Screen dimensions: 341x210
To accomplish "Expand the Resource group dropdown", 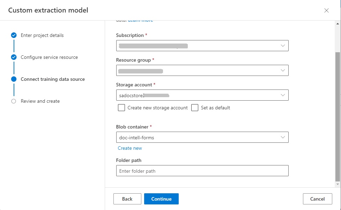I will click(202, 70).
